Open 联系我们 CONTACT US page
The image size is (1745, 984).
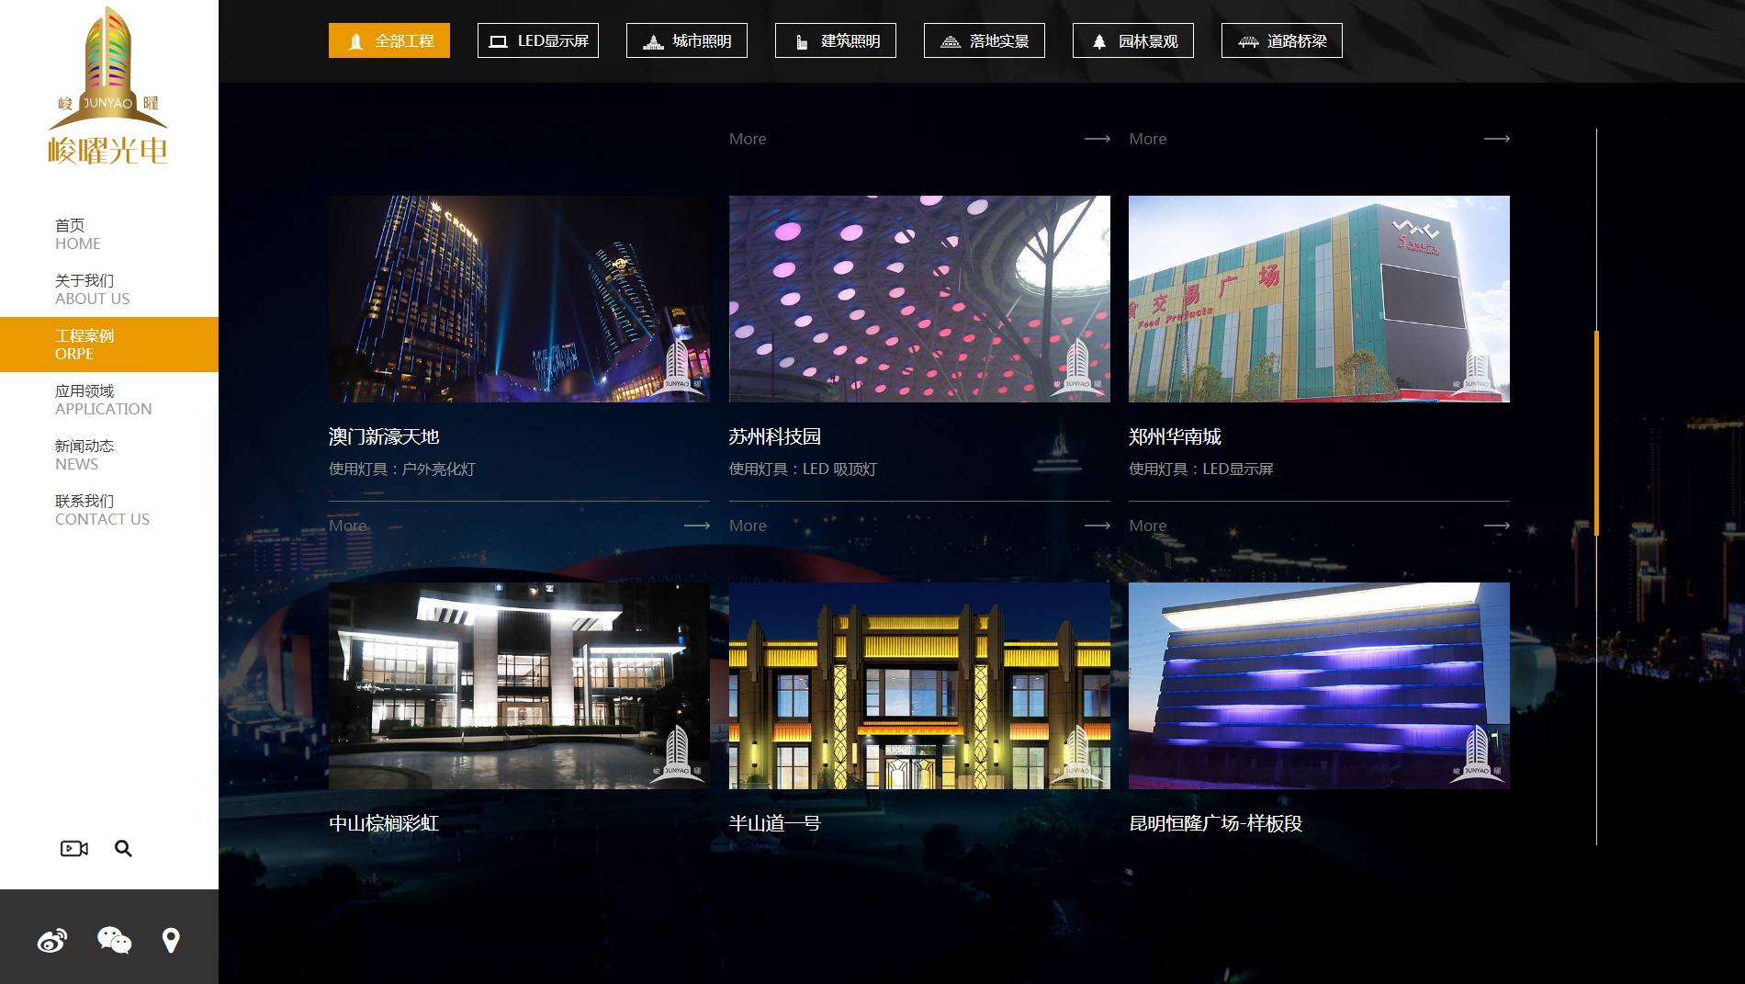[102, 510]
